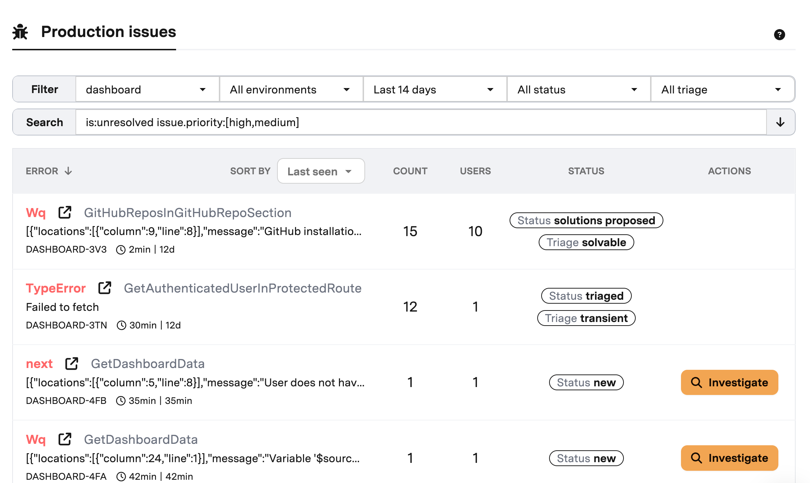The image size is (810, 483).
Task: Click the help question mark icon
Action: point(779,34)
